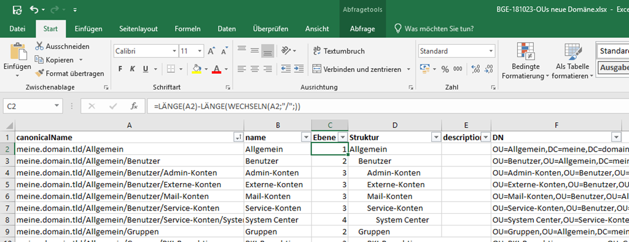Switch to Abfrage ribbon tab
Viewport: 629px width, 242px height.
click(x=362, y=28)
